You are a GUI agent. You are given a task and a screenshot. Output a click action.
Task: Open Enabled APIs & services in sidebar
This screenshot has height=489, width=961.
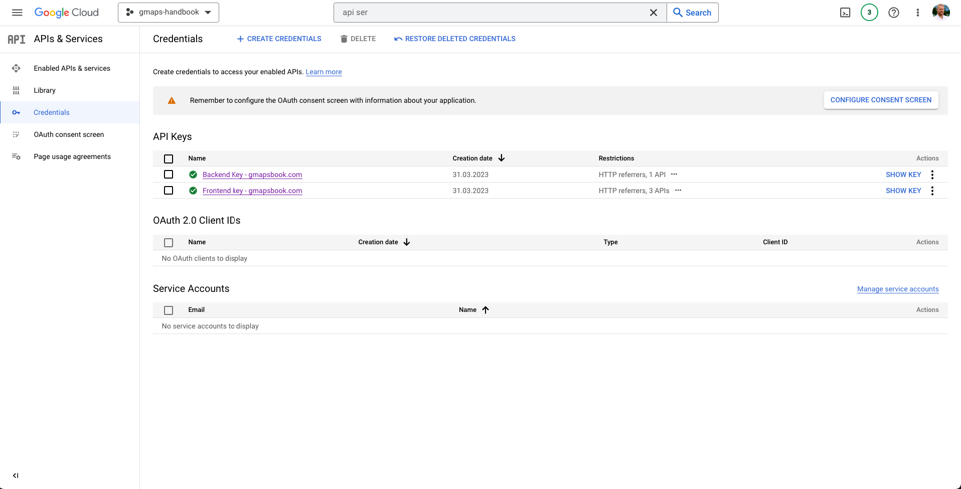(x=72, y=68)
